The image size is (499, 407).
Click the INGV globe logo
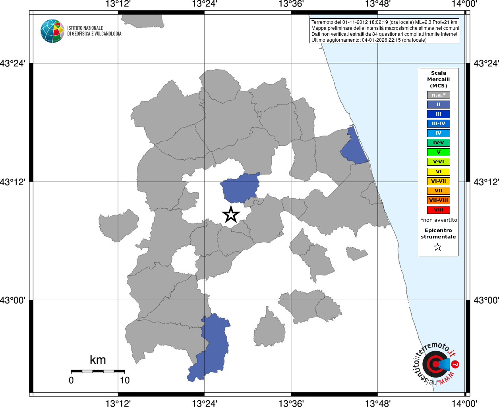pyautogui.click(x=52, y=31)
